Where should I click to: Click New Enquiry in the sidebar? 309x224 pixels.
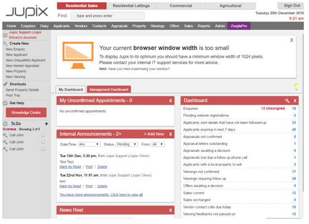[16, 49]
